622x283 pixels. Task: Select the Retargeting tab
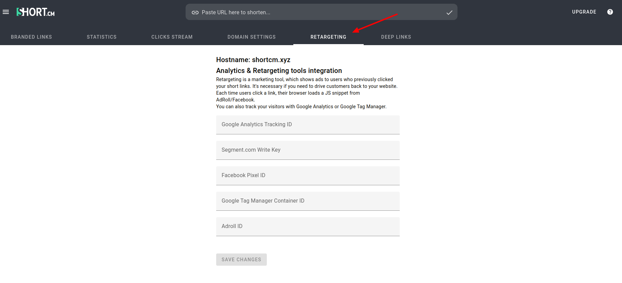point(328,37)
